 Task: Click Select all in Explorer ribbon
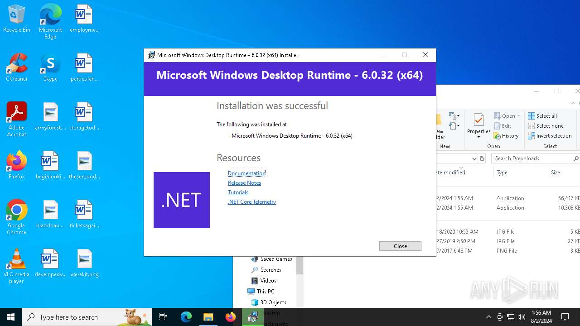pos(542,116)
